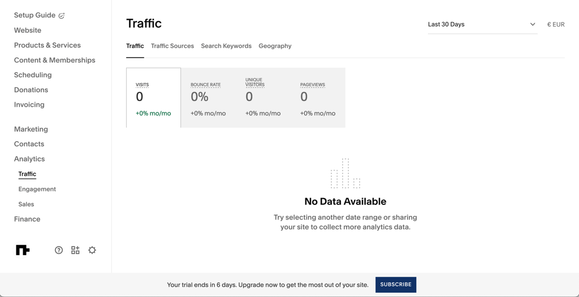Select Sales under Analytics
This screenshot has height=297, width=579.
tap(26, 204)
